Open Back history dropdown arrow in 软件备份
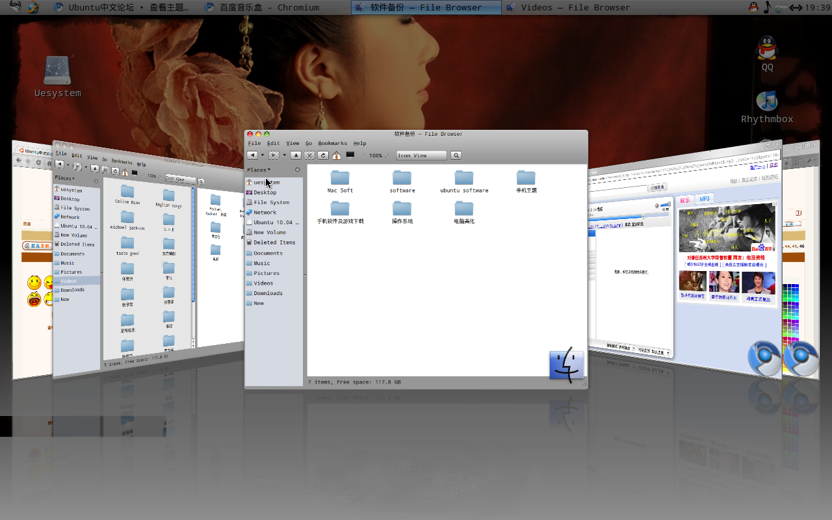This screenshot has height=520, width=832. pyautogui.click(x=262, y=155)
